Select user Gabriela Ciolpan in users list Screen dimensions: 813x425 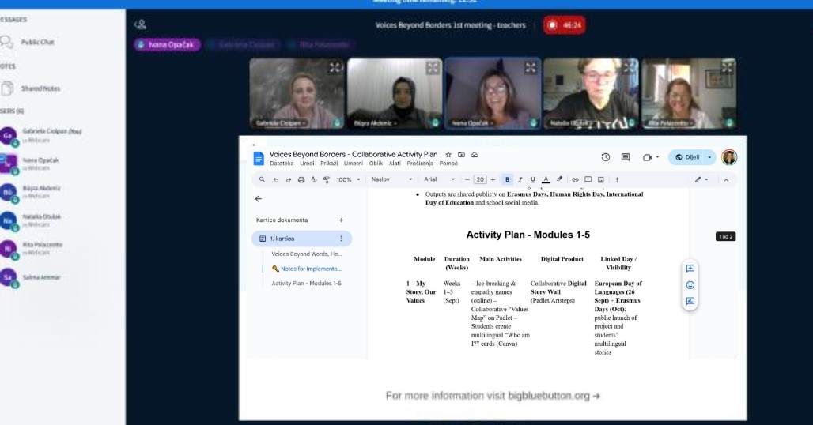[x=41, y=136]
